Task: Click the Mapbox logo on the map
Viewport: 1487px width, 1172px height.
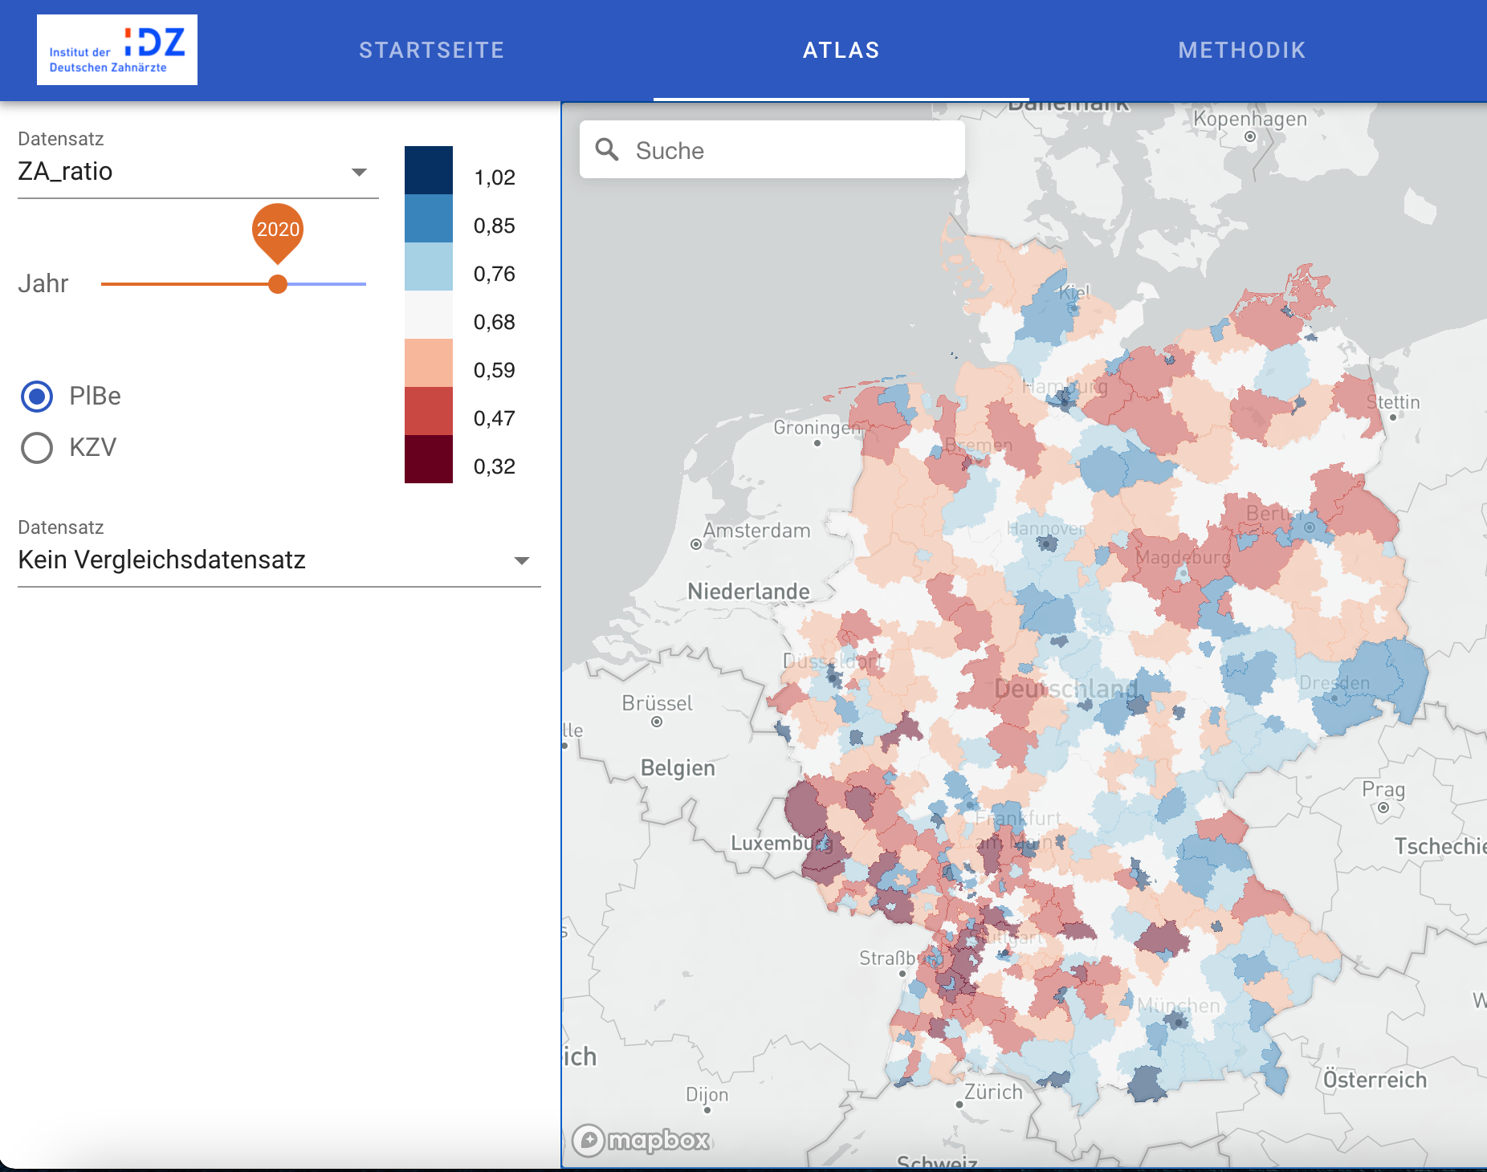Action: pos(642,1140)
